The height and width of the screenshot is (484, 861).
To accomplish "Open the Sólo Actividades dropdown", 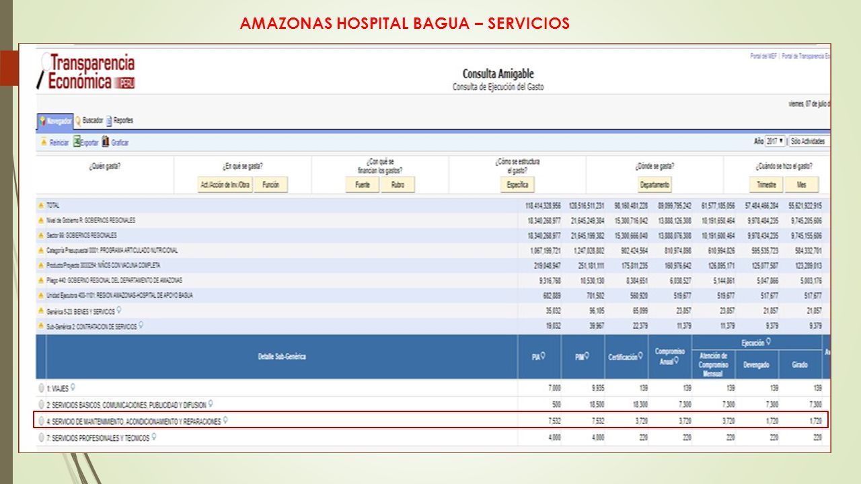I will (809, 141).
